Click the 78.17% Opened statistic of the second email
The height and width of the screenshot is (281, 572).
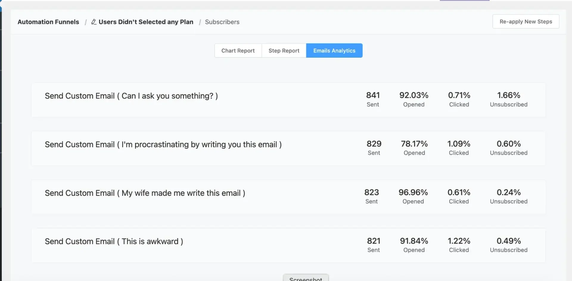(414, 147)
